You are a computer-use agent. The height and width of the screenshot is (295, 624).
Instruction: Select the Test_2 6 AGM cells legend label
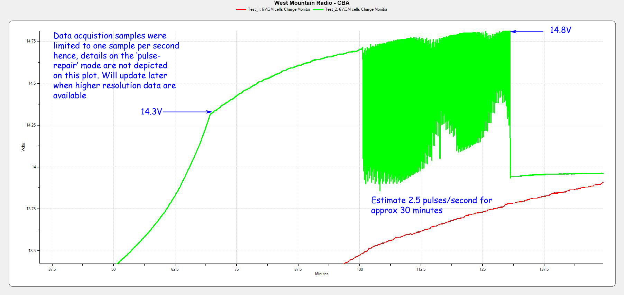pos(356,10)
